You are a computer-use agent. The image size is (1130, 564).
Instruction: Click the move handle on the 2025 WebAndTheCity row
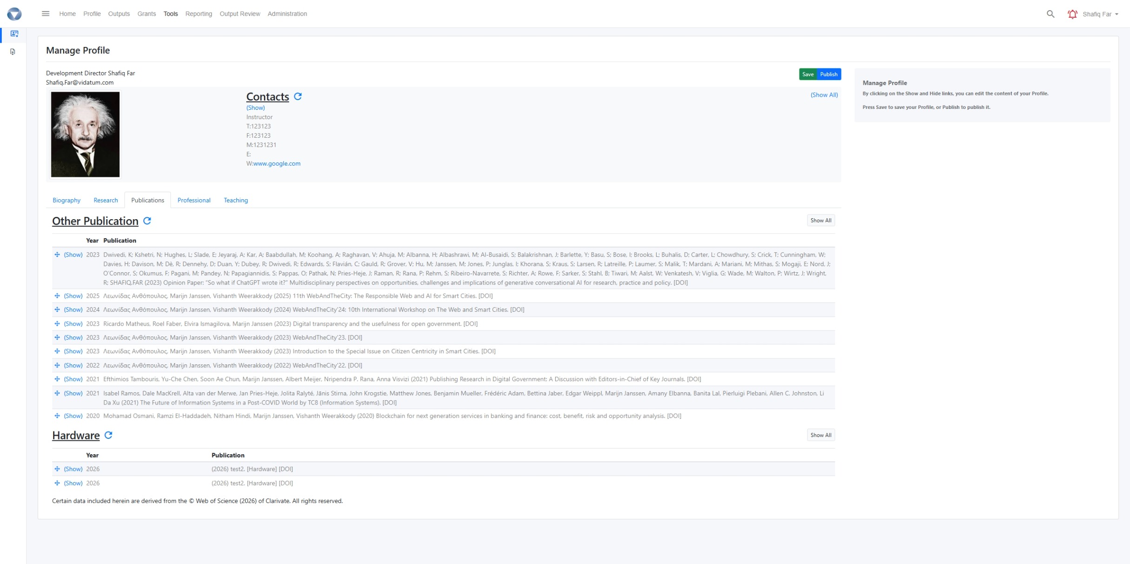(57, 296)
